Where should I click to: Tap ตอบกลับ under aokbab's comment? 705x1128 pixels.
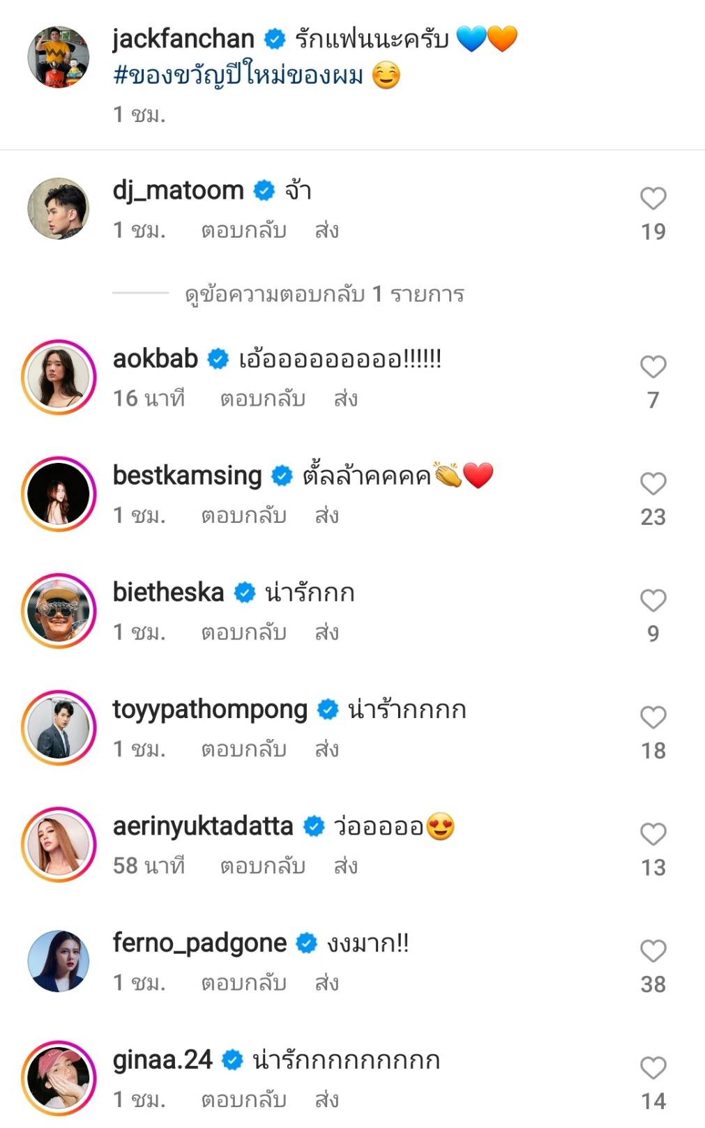click(x=261, y=399)
